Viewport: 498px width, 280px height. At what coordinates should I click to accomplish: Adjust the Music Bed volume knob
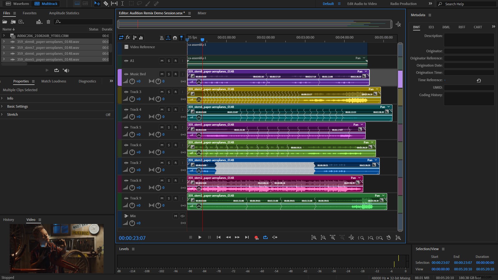point(132,81)
